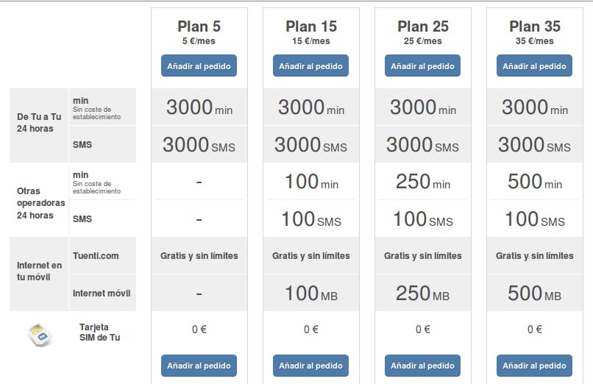Select the Plan 5 column heading
The height and width of the screenshot is (384, 593).
click(199, 26)
